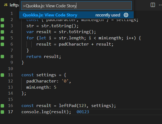Image resolution: width=162 pixels, height=124 pixels.
Task: Click Quokka coverage indicator on line 17
Action: 2,112
